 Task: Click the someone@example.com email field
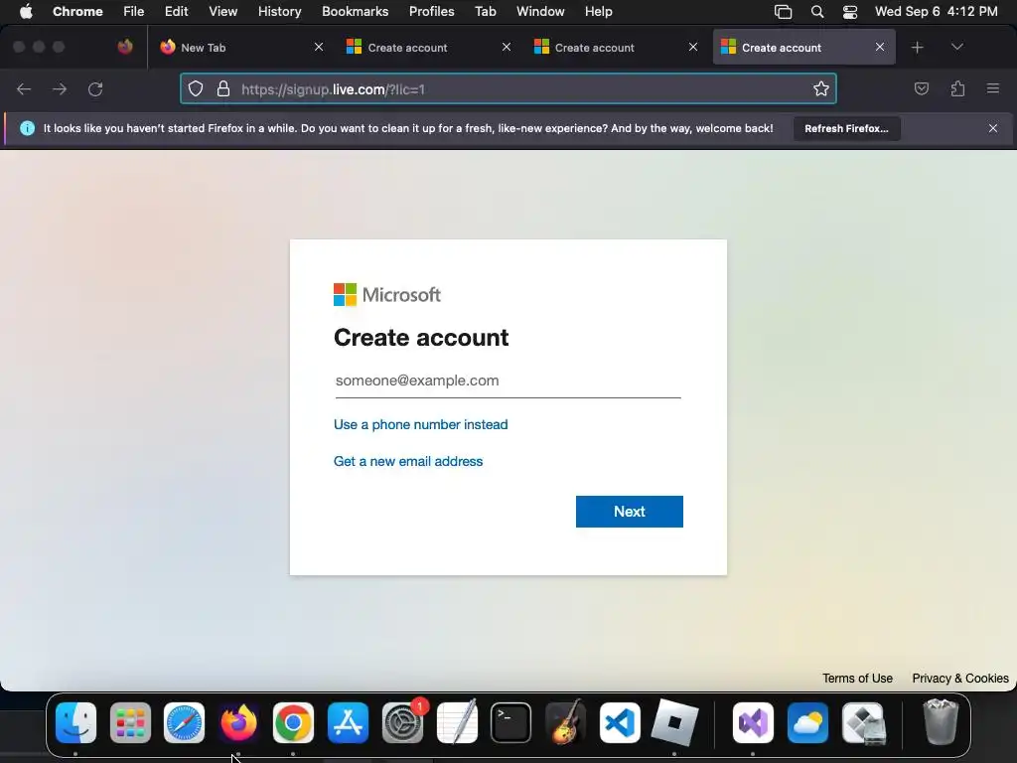coord(508,381)
